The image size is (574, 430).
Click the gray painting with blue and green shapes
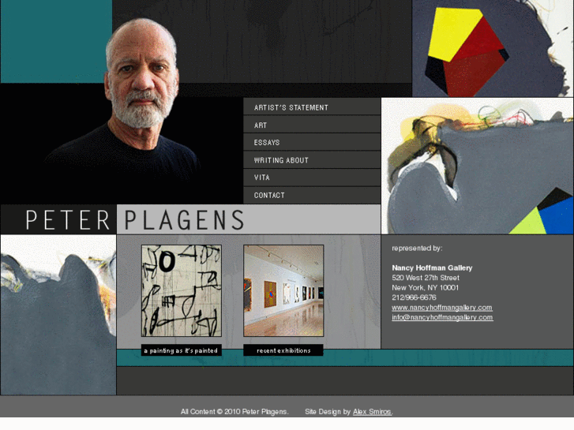[x=478, y=166]
